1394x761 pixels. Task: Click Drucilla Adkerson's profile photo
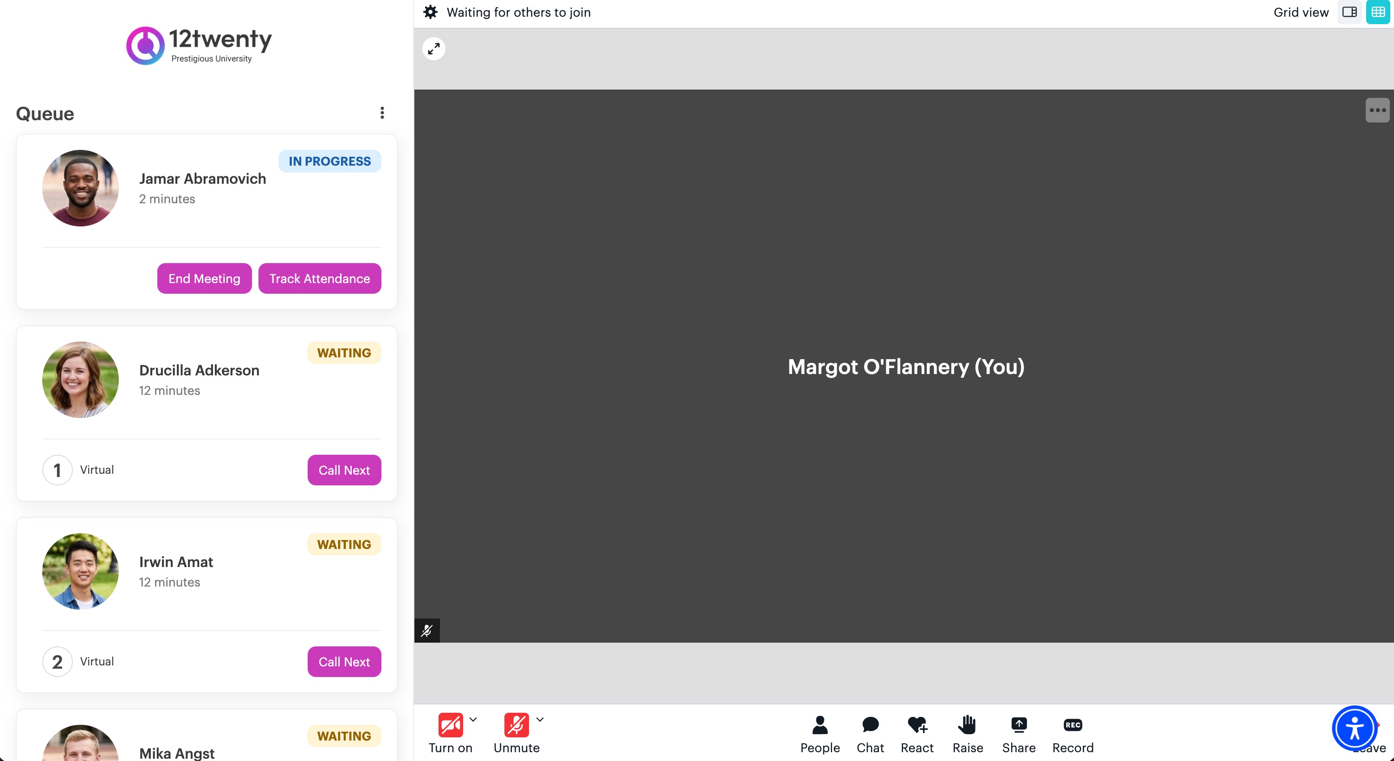click(81, 380)
